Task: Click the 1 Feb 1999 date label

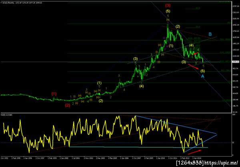Action: (52, 158)
